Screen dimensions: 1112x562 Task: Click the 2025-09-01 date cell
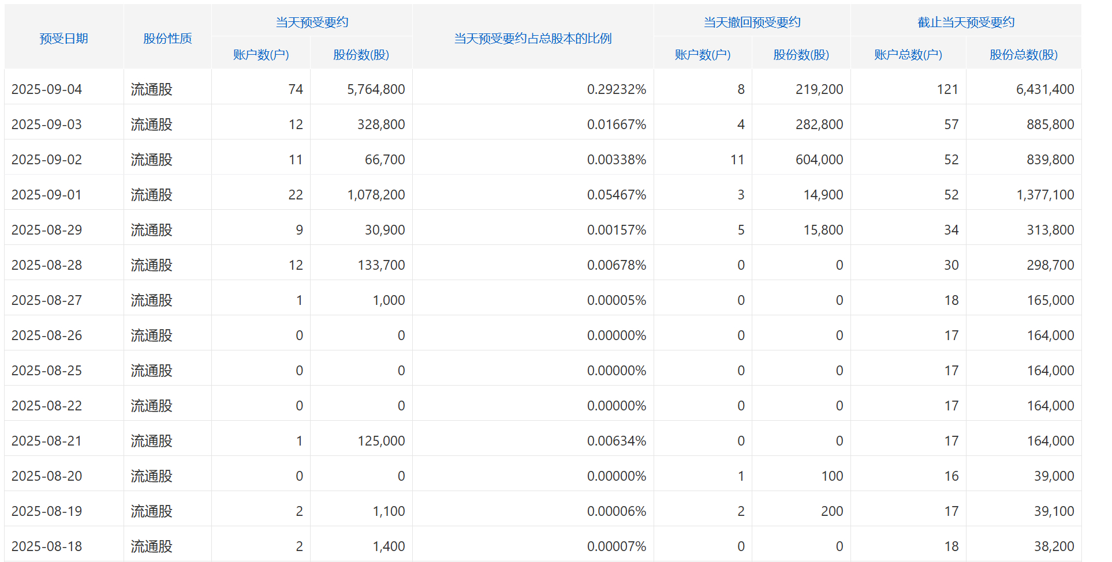tap(47, 195)
